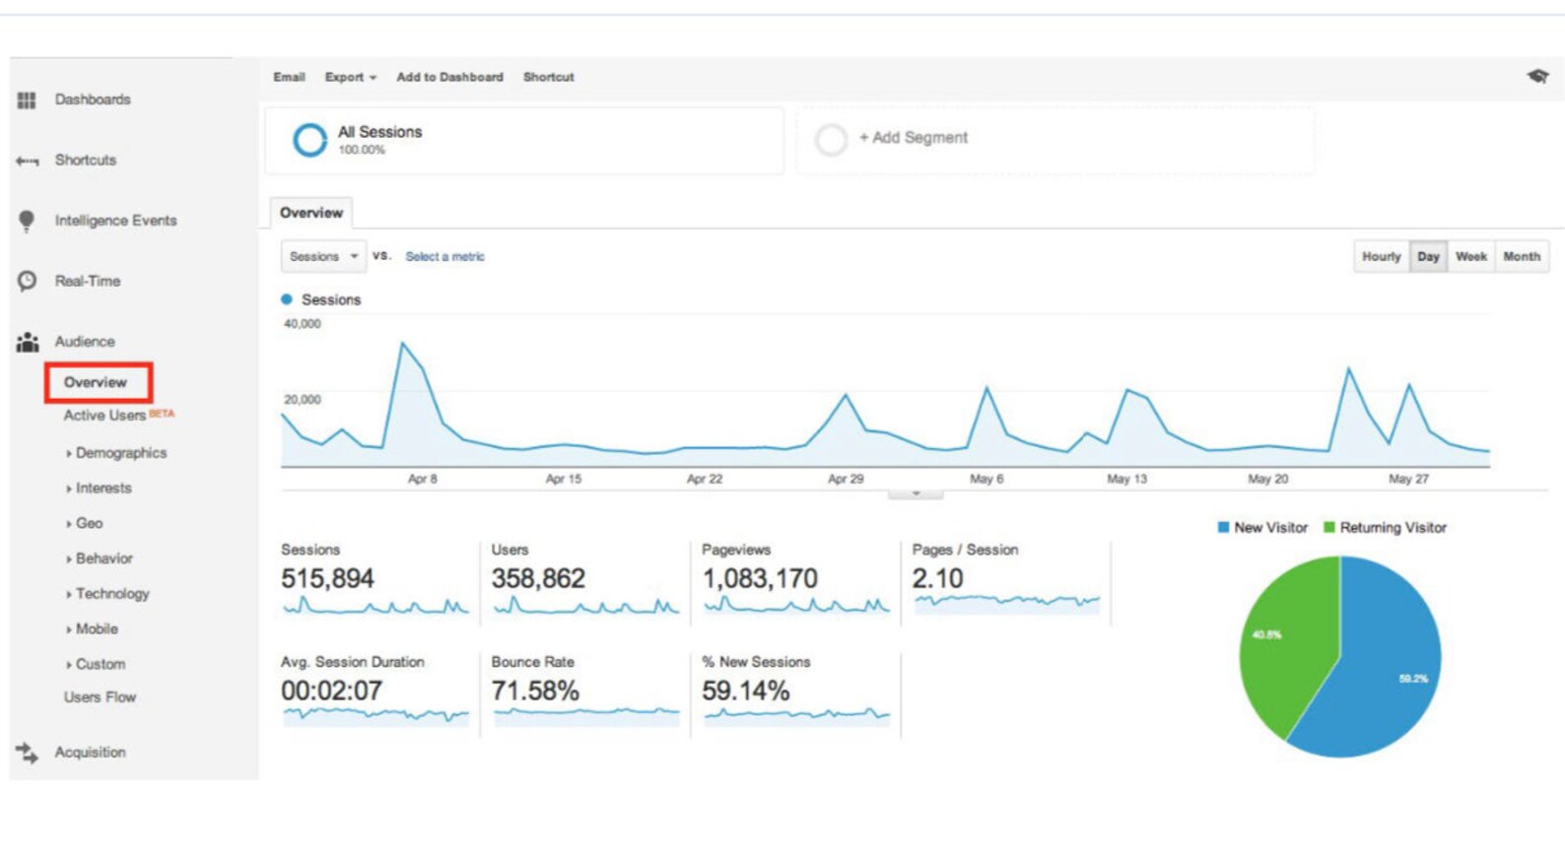Open the Dashboards grid icon
The image size is (1565, 853).
pyautogui.click(x=27, y=100)
